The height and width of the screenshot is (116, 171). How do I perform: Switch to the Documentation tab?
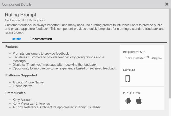[x=41, y=39]
